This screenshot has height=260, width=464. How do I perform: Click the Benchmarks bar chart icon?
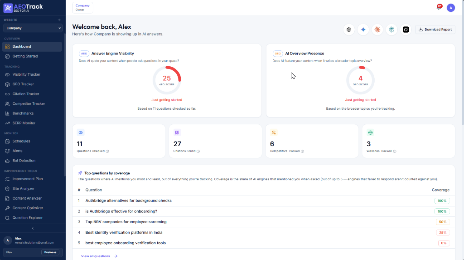[x=7, y=113]
